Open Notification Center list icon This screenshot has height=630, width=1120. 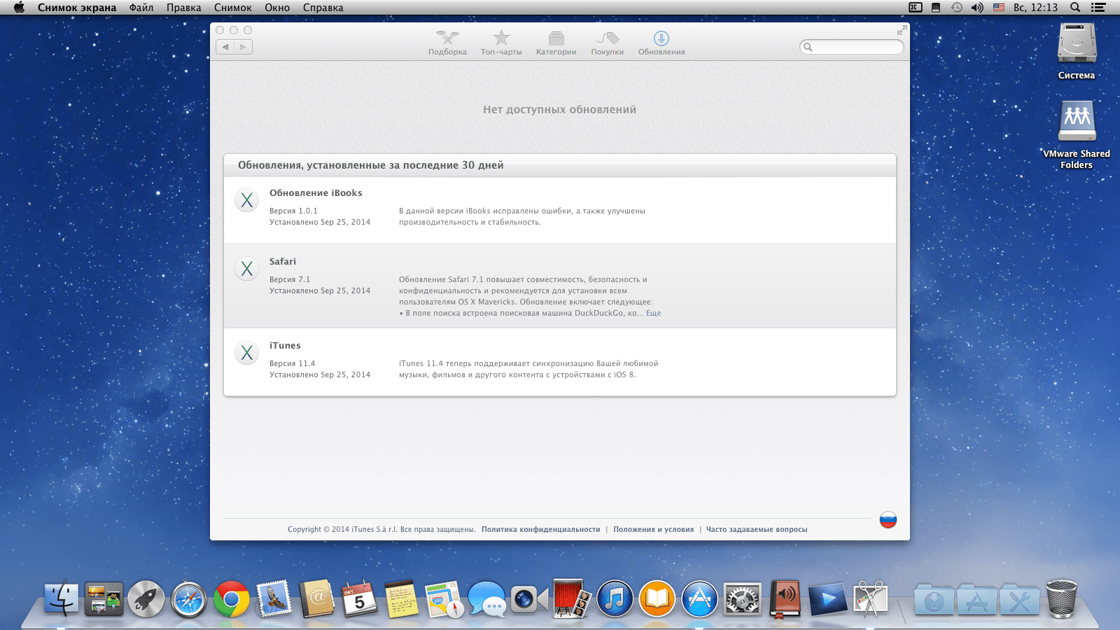1098,8
